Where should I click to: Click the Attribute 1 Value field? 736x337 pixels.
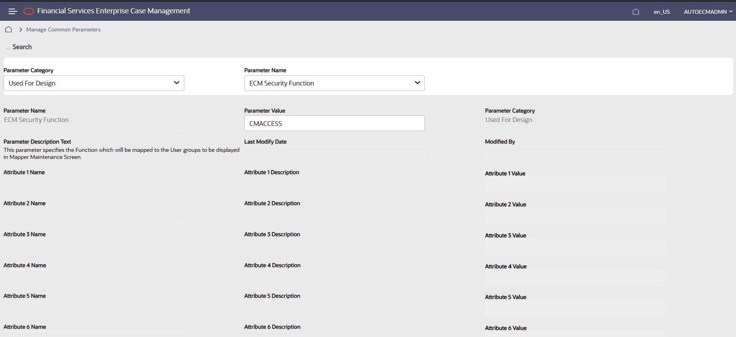coord(575,185)
